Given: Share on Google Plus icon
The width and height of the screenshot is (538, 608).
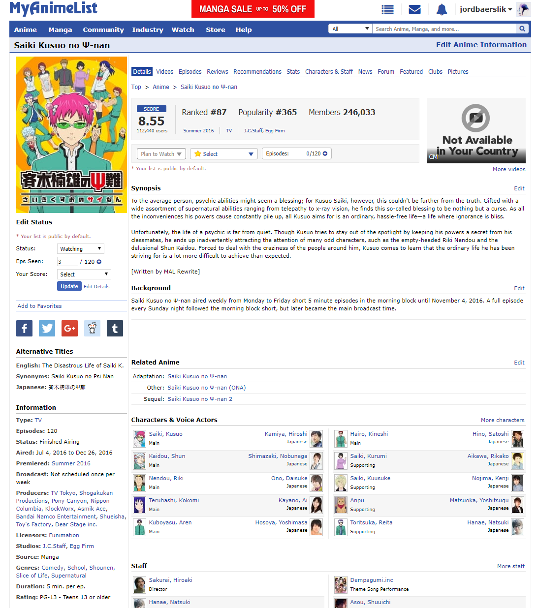Looking at the screenshot, I should click(69, 328).
